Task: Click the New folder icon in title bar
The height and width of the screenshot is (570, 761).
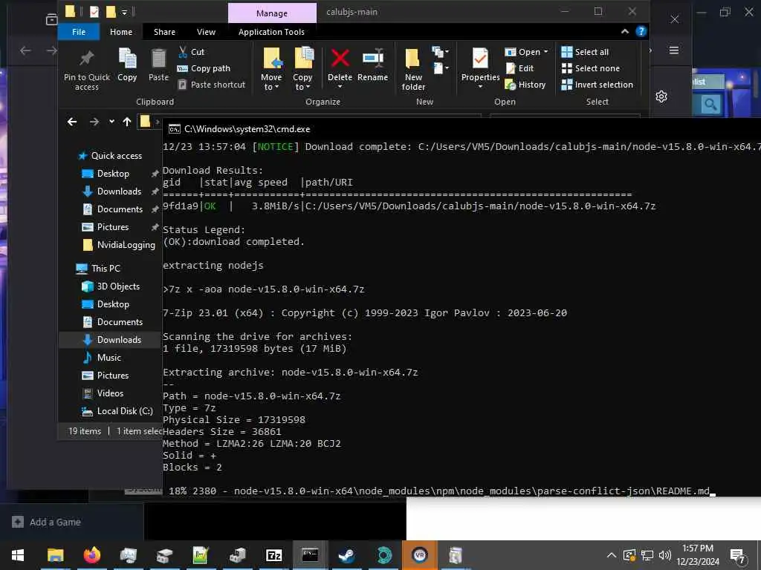Action: pyautogui.click(x=111, y=12)
